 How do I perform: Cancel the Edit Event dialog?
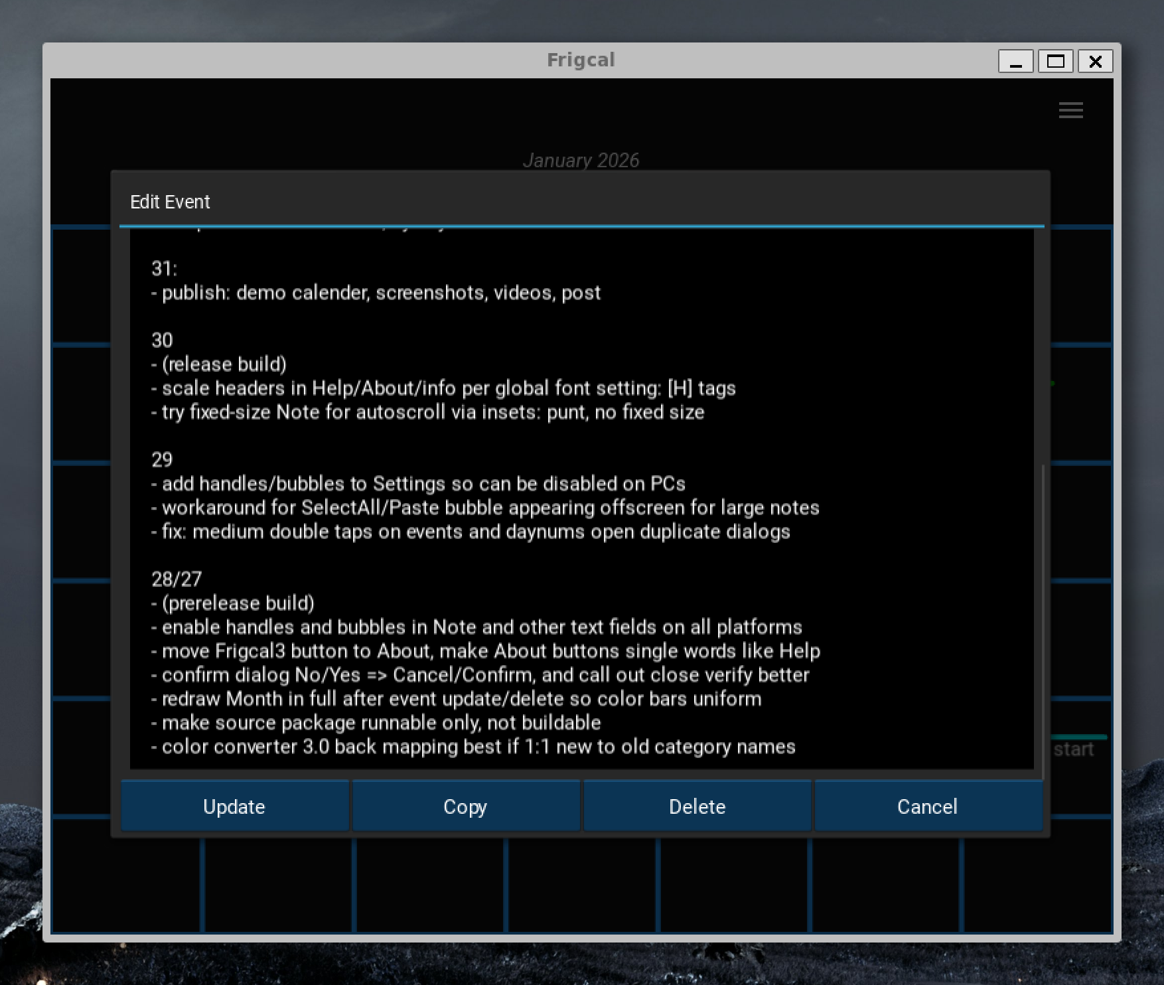click(927, 806)
